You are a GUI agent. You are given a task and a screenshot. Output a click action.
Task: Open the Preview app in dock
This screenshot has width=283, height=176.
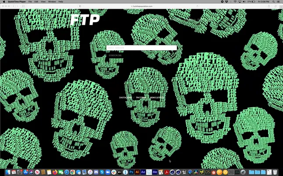(84, 172)
